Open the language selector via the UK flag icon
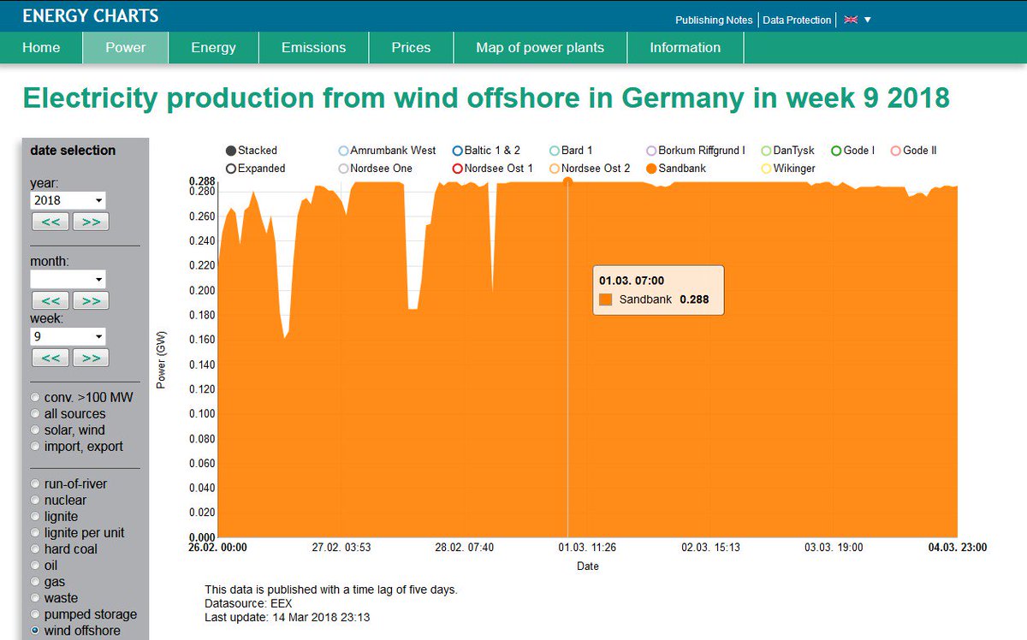Viewport: 1027px width, 640px height. (x=849, y=19)
